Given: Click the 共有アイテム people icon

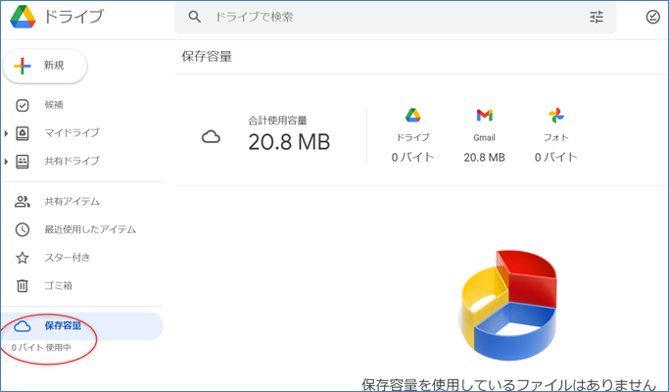Looking at the screenshot, I should [23, 202].
